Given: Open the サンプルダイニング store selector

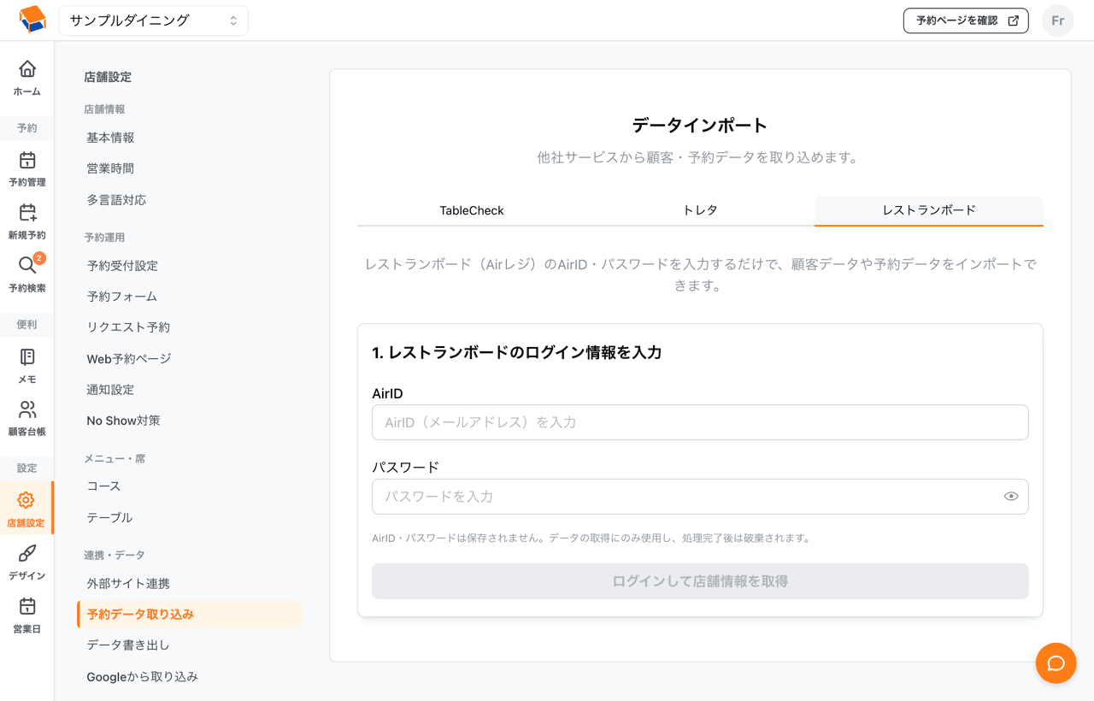Looking at the screenshot, I should (x=154, y=21).
